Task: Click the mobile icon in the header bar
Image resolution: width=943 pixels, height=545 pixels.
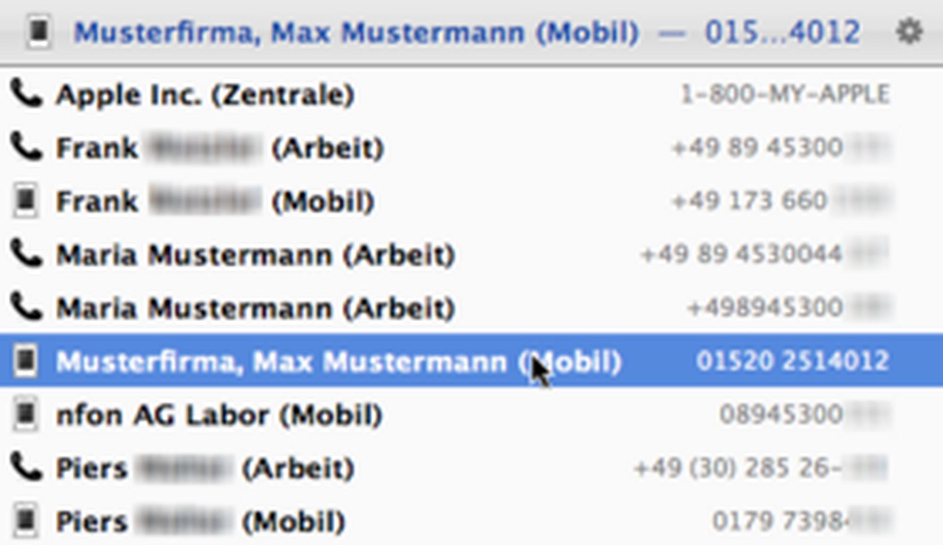Action: tap(39, 32)
